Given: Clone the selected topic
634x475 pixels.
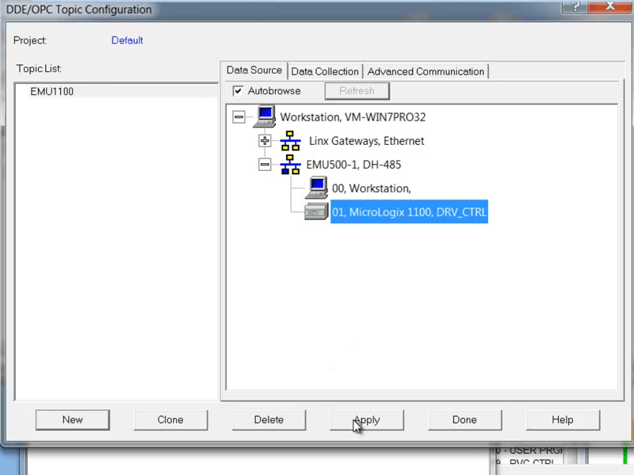Looking at the screenshot, I should pyautogui.click(x=170, y=420).
